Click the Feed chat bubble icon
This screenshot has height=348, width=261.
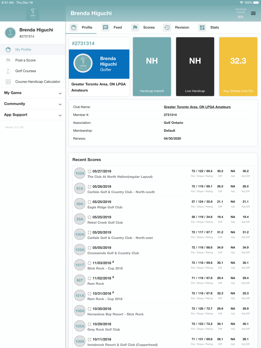tap(105, 27)
